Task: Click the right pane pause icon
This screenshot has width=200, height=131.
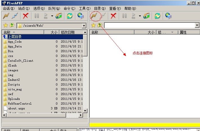Action: (125, 16)
